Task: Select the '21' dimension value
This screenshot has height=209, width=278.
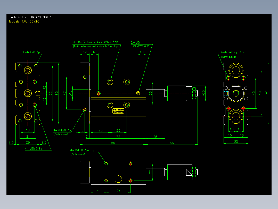Action: (28, 136)
